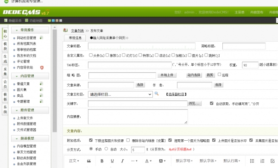
Task: Select the 核心 vertical sidebar tab
Action: tap(5, 34)
